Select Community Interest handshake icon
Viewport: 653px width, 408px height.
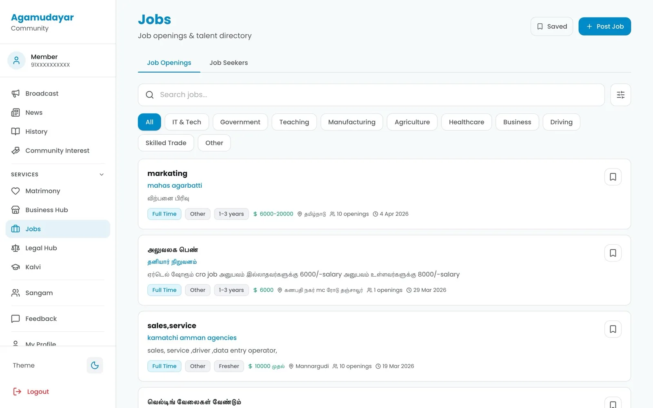[16, 151]
